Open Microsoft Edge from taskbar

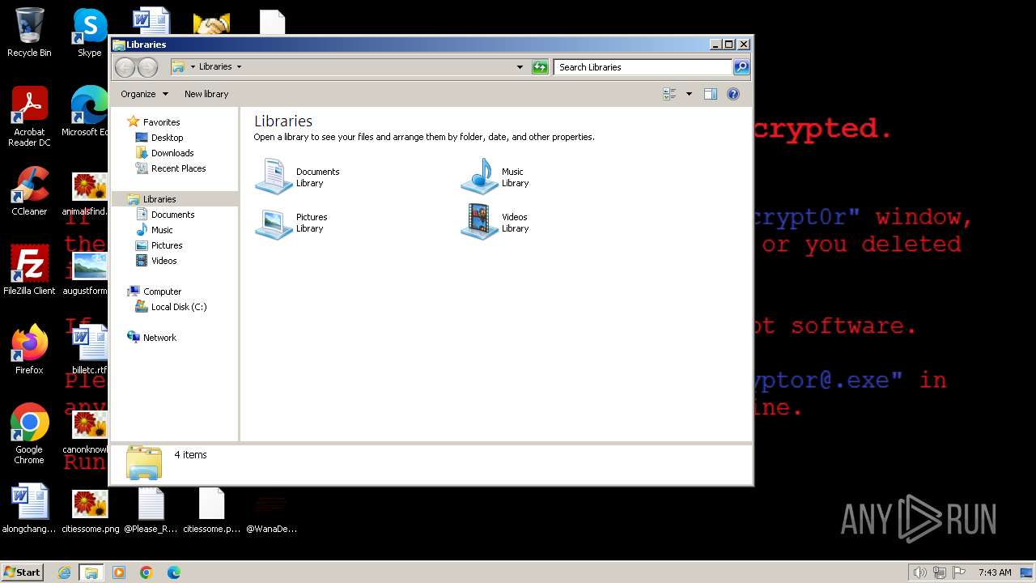click(x=174, y=572)
